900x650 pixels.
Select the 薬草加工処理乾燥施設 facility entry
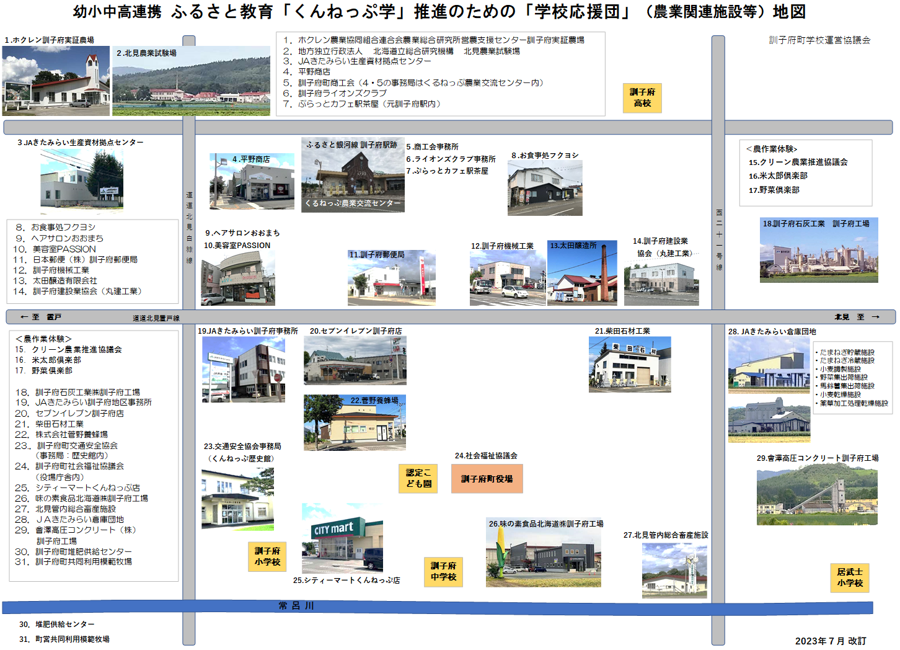coord(852,403)
